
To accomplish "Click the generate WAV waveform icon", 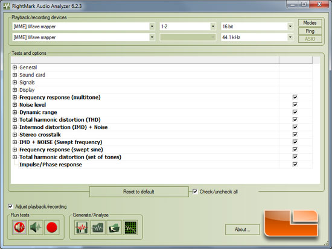I will tap(81, 227).
